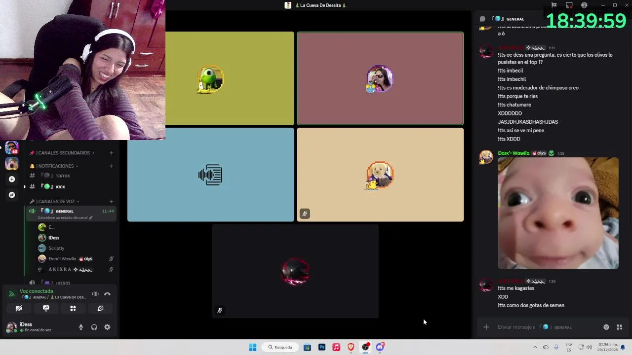Open soundboard button
This screenshot has height=355, width=632.
pos(100,308)
